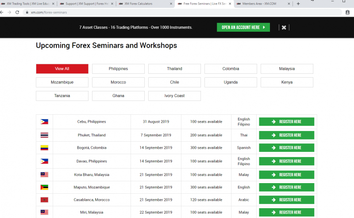Click the profile icon right of the address bar

pos(347,12)
